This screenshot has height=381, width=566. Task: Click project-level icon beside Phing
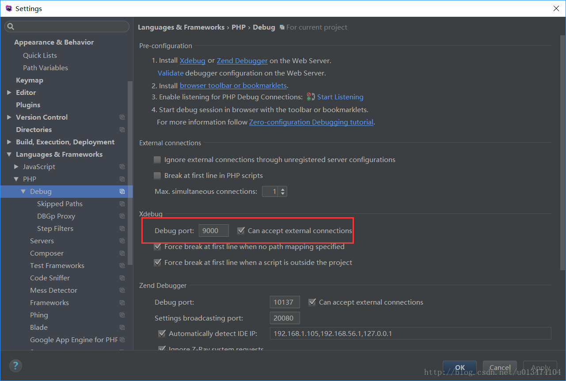click(x=122, y=315)
